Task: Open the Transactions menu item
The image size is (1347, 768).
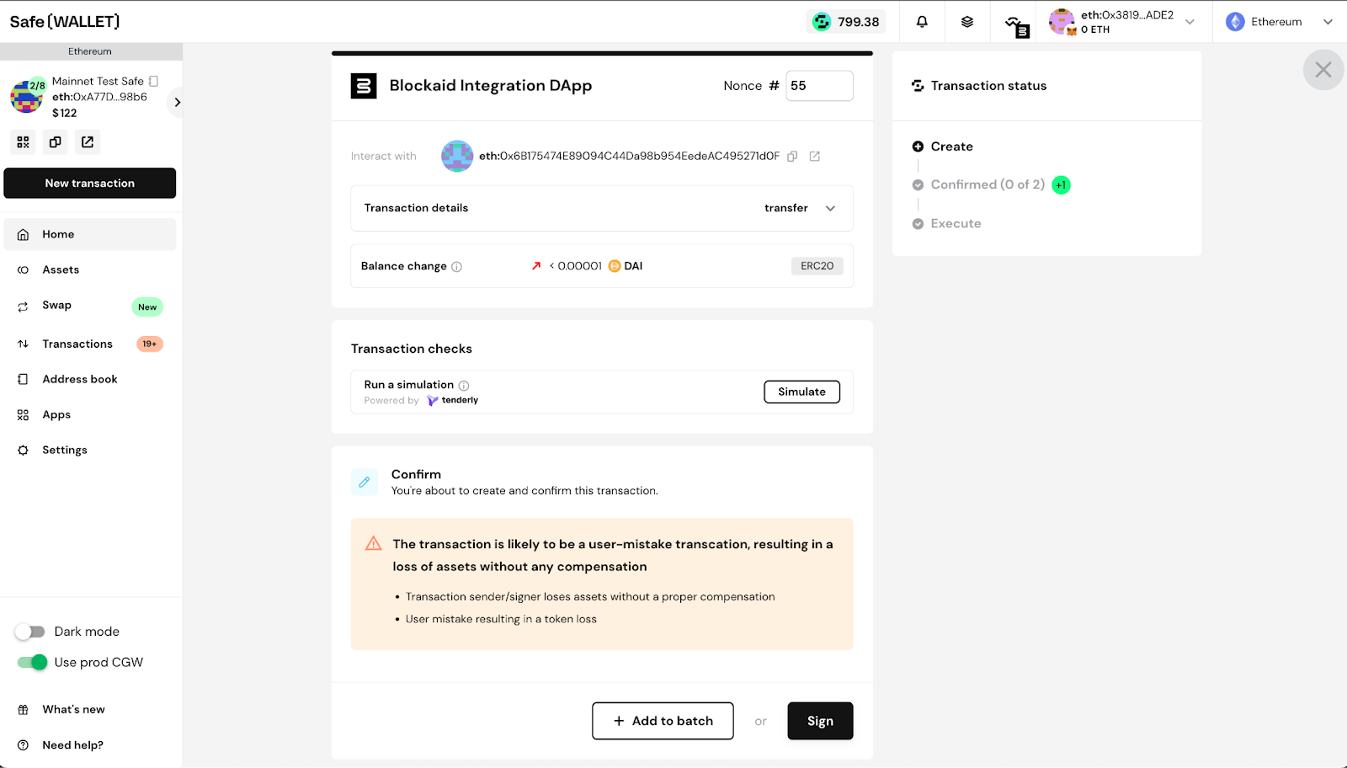Action: 77,344
